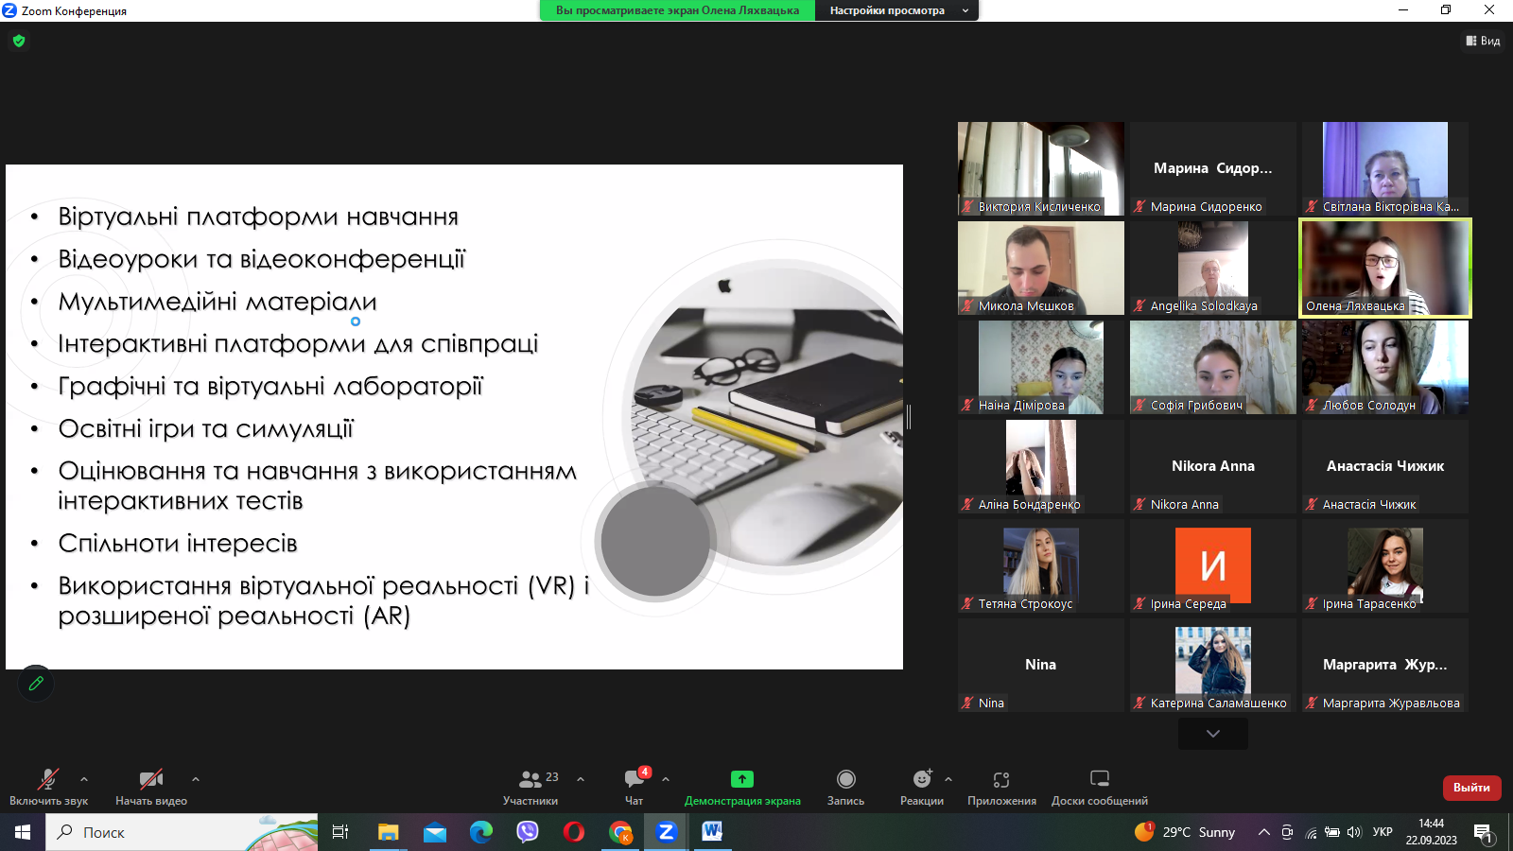Open the Реакции reactions menu
Screen dimensions: 1513x851
point(922,787)
